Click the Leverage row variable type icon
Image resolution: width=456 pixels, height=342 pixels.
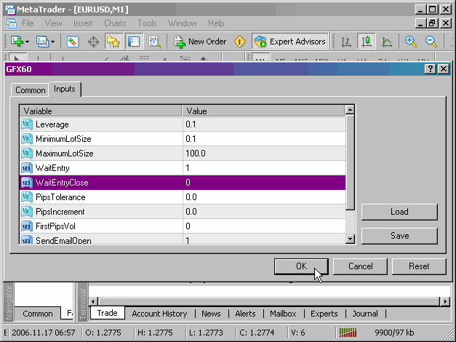click(27, 124)
